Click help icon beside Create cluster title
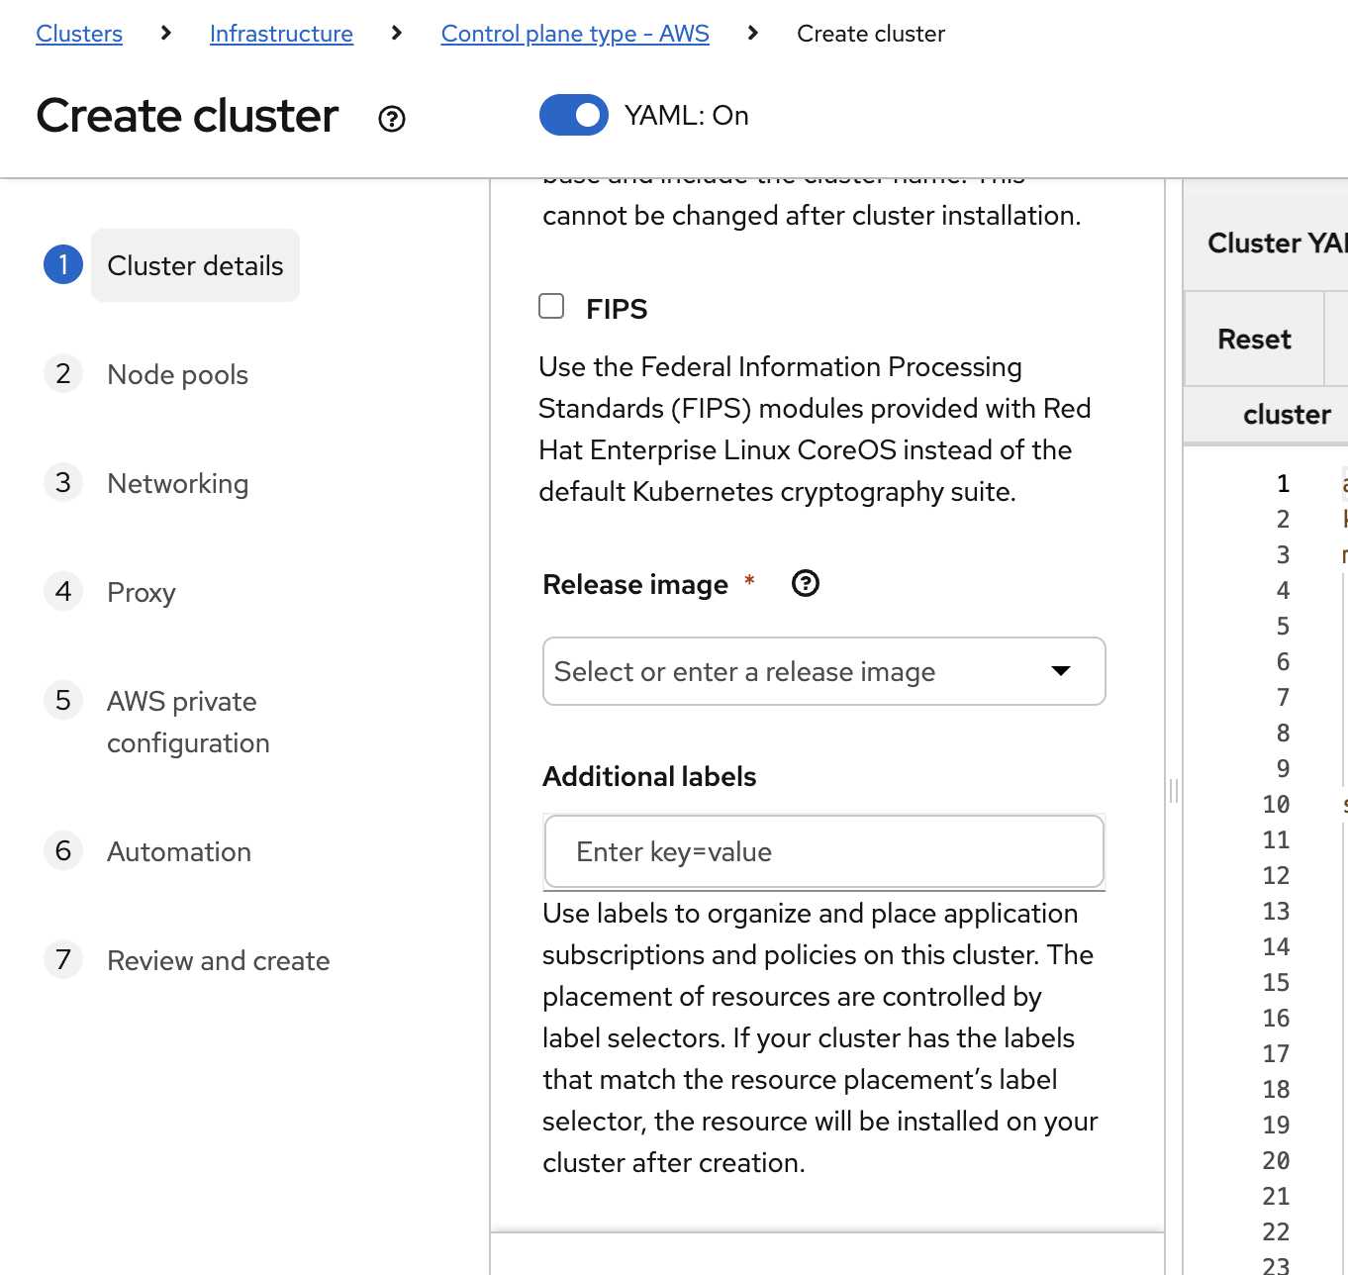Screen dimensions: 1348x1275 (x=392, y=119)
